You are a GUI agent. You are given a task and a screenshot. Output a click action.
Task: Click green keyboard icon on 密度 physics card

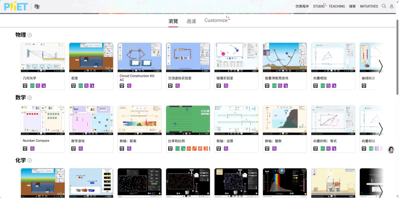[x=81, y=85]
